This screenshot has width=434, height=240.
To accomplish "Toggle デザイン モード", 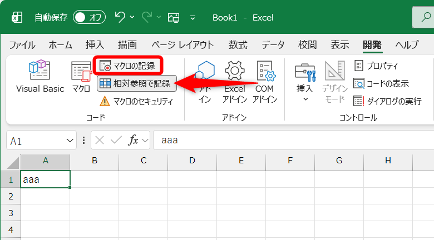I will pos(334,82).
